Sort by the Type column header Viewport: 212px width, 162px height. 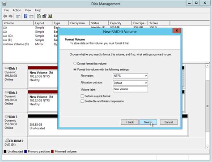60,23
